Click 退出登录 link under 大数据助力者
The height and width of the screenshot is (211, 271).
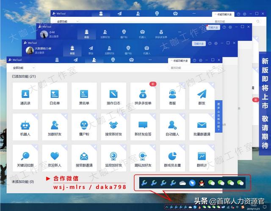pyautogui.click(x=39, y=53)
